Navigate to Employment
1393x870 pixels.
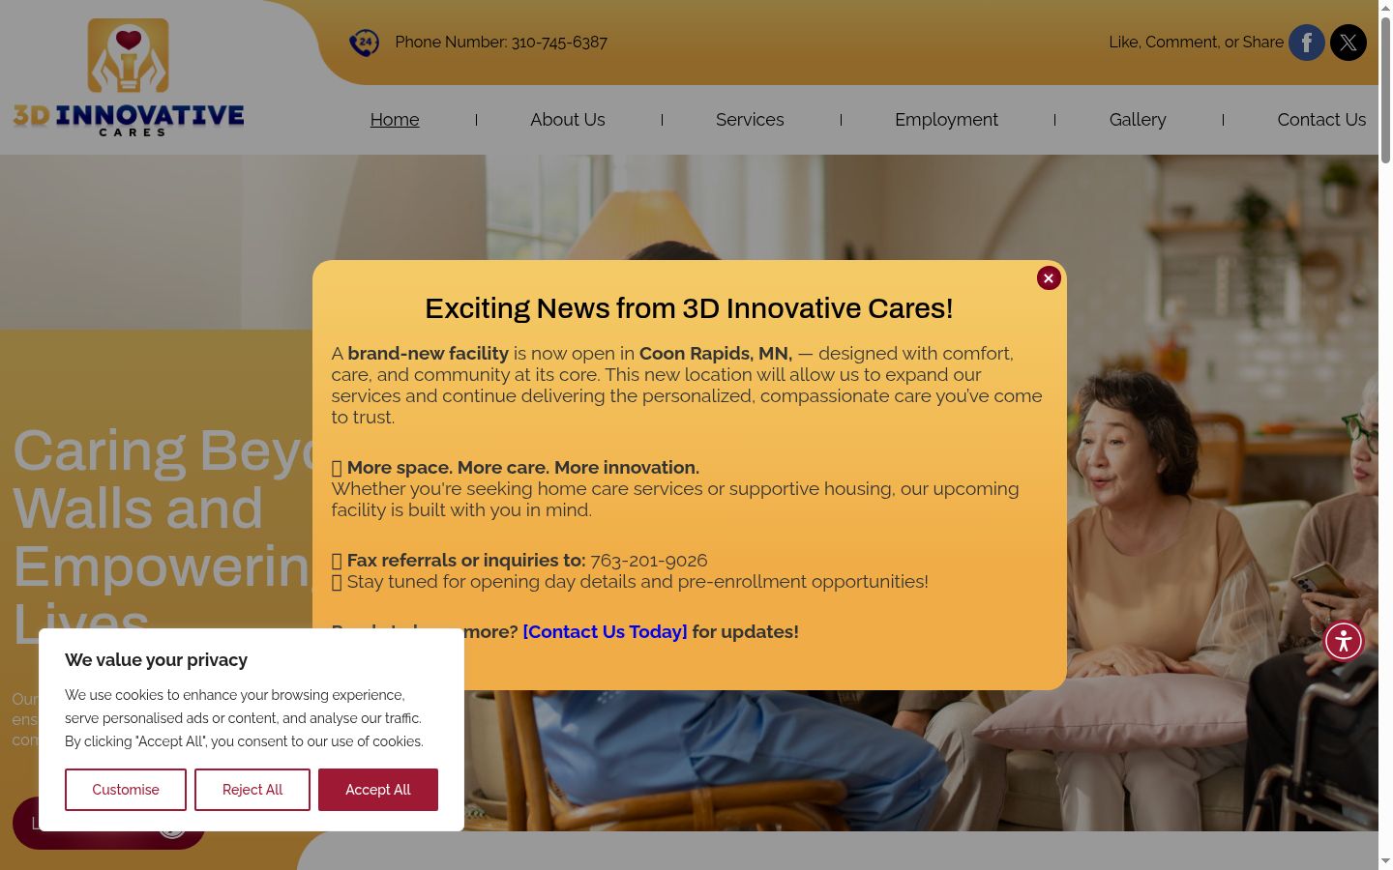coord(946,120)
